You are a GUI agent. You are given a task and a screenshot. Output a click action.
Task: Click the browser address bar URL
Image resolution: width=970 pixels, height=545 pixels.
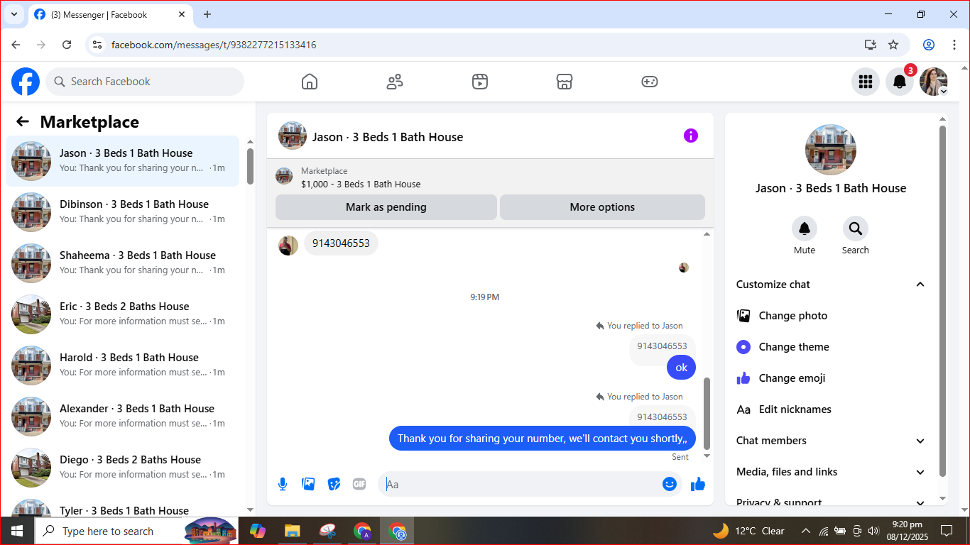tap(214, 45)
